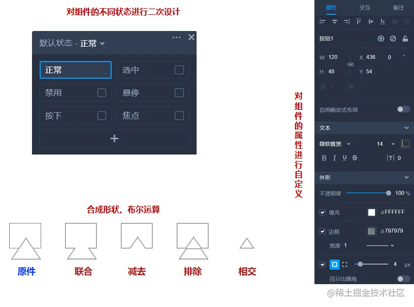Click the horizontal center align icon
The image size is (414, 307).
point(335,22)
